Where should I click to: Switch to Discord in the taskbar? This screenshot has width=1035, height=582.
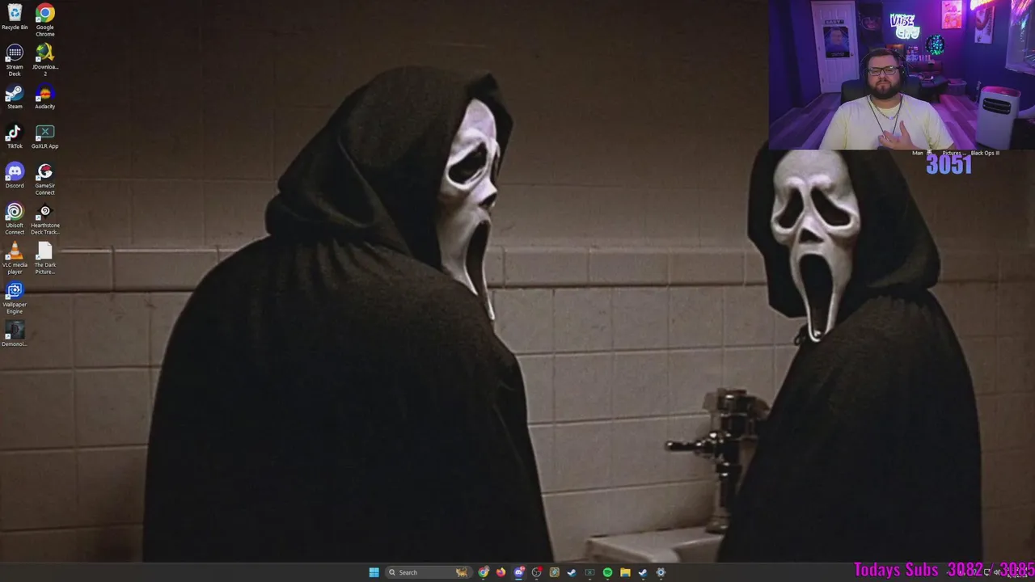(519, 572)
